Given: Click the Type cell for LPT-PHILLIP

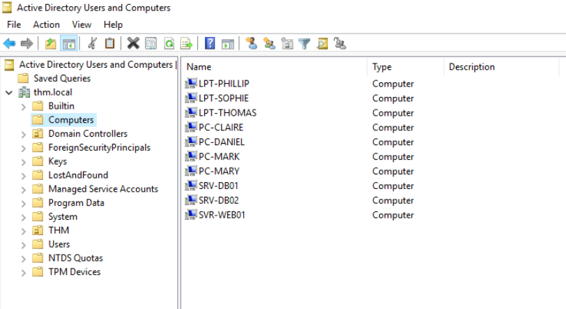Looking at the screenshot, I should point(392,84).
